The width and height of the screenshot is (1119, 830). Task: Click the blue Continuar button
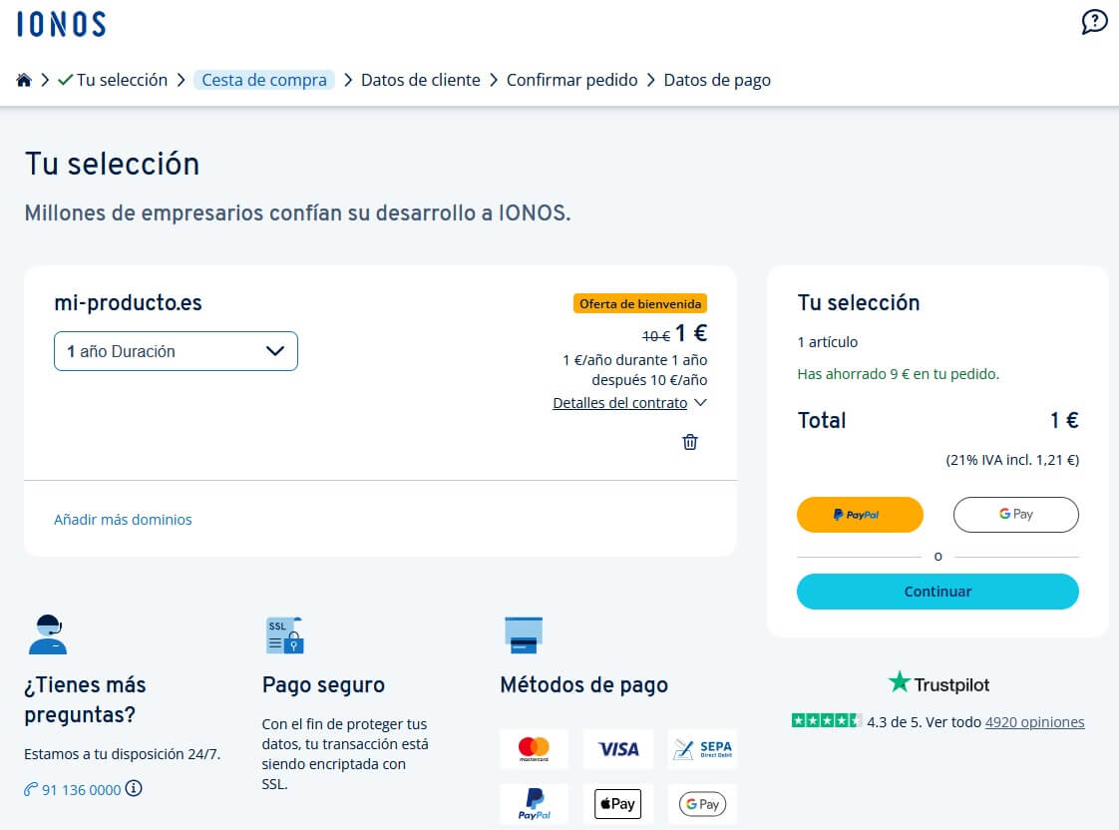pyautogui.click(x=937, y=592)
